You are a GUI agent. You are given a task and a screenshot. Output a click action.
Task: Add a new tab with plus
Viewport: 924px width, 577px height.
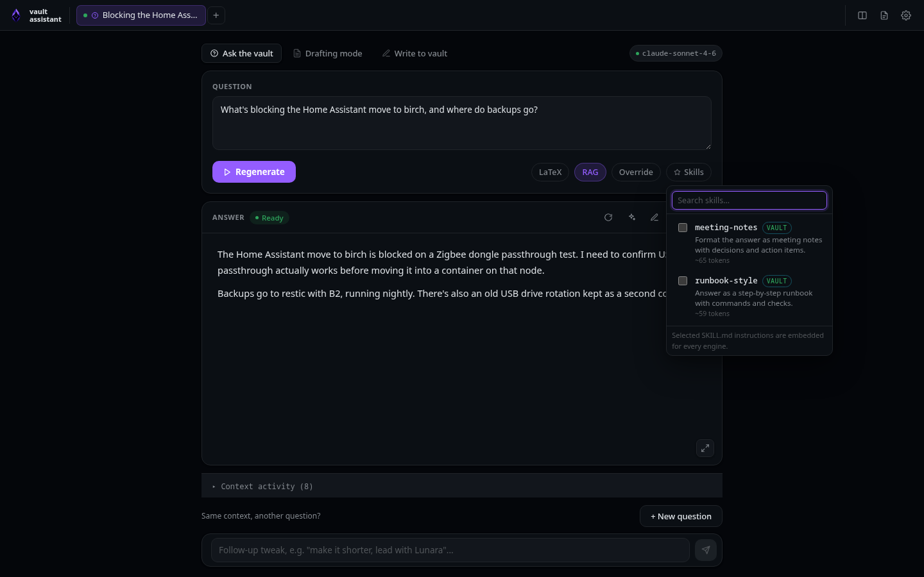216,15
